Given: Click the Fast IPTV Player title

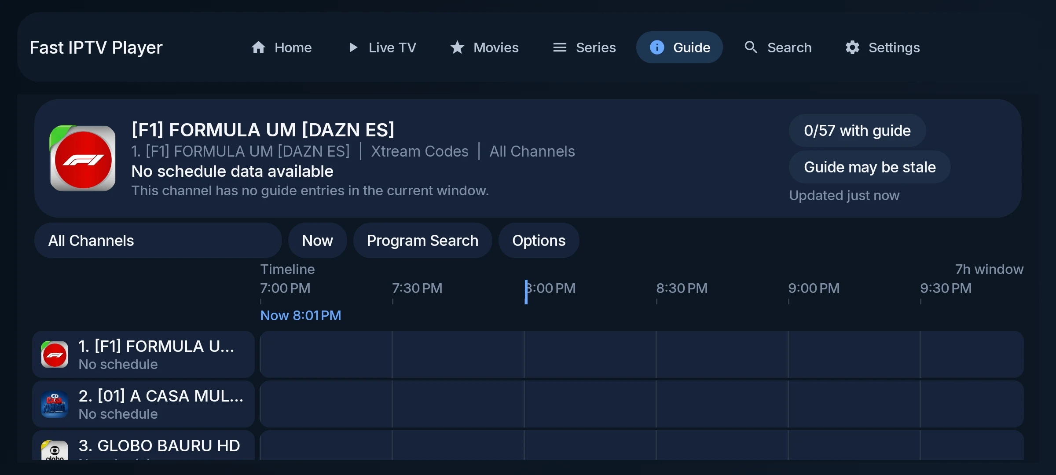Looking at the screenshot, I should click(96, 47).
